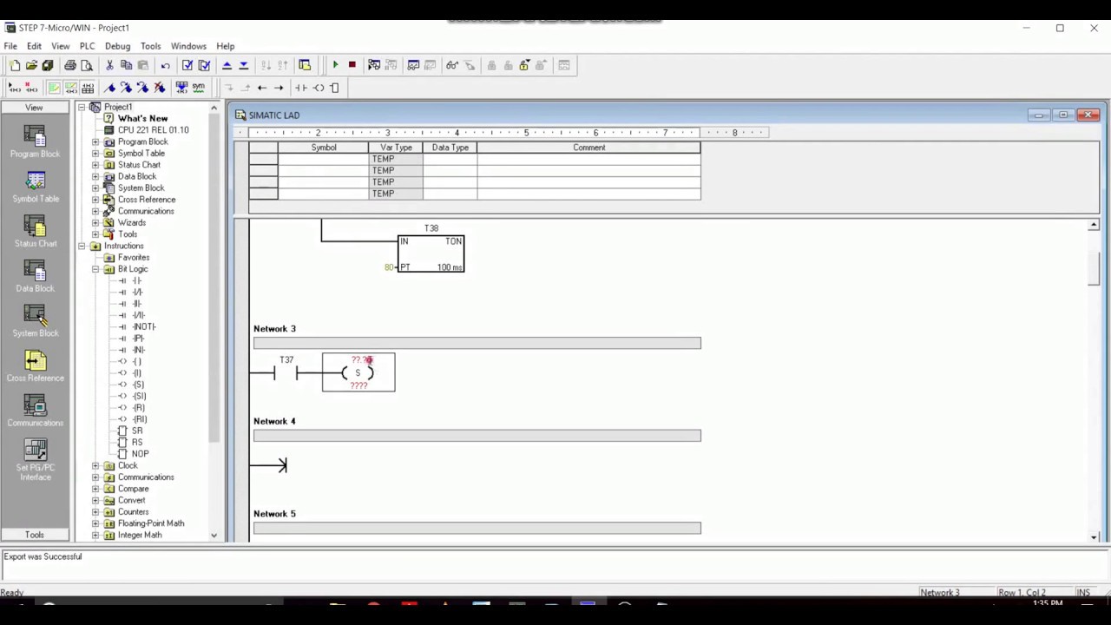
Task: Click the T37 contact in Network 3
Action: (286, 373)
